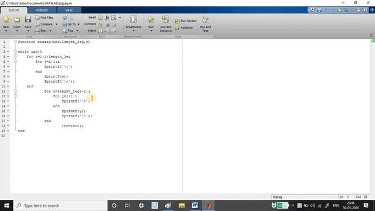Open the Find dropdown arrow

click(x=77, y=31)
